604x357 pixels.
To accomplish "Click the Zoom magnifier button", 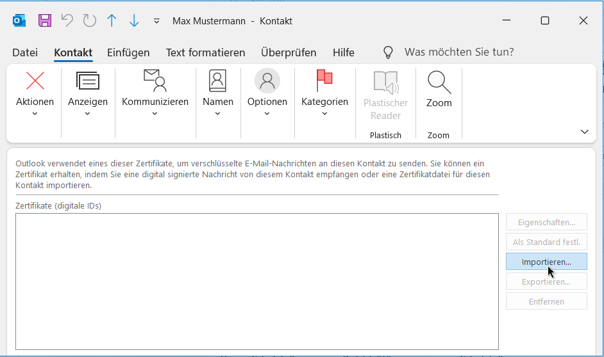I will (439, 90).
